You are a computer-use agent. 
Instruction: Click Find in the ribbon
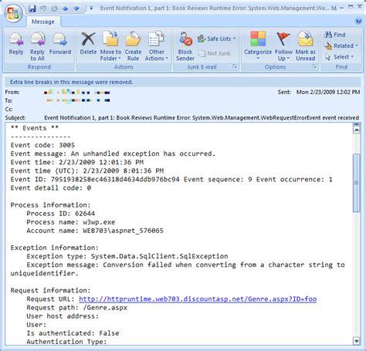point(335,35)
